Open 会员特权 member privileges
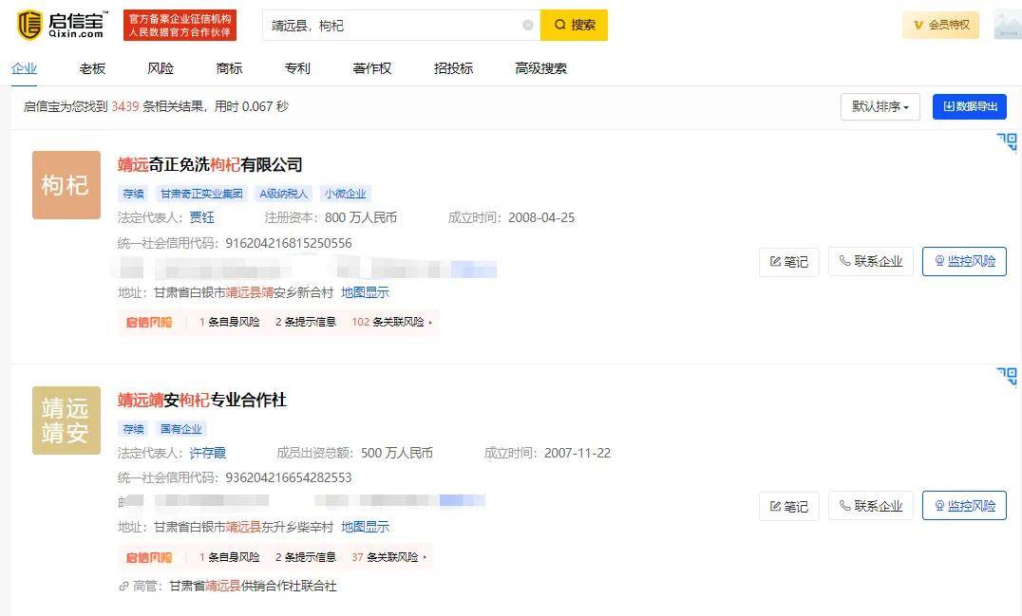The width and height of the screenshot is (1022, 616). point(941,25)
